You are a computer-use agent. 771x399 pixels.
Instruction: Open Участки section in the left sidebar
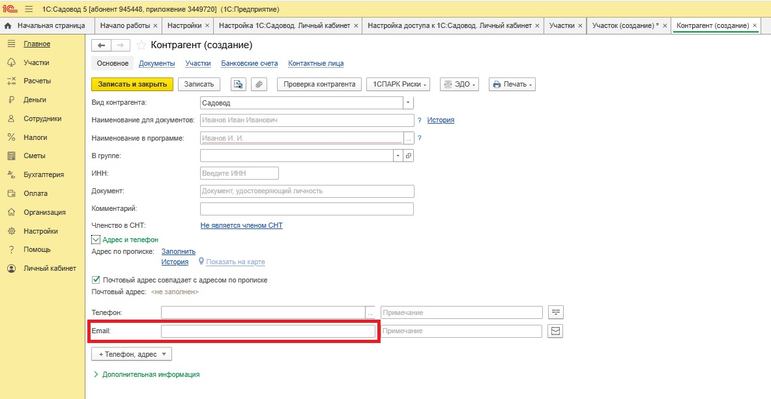tap(36, 62)
